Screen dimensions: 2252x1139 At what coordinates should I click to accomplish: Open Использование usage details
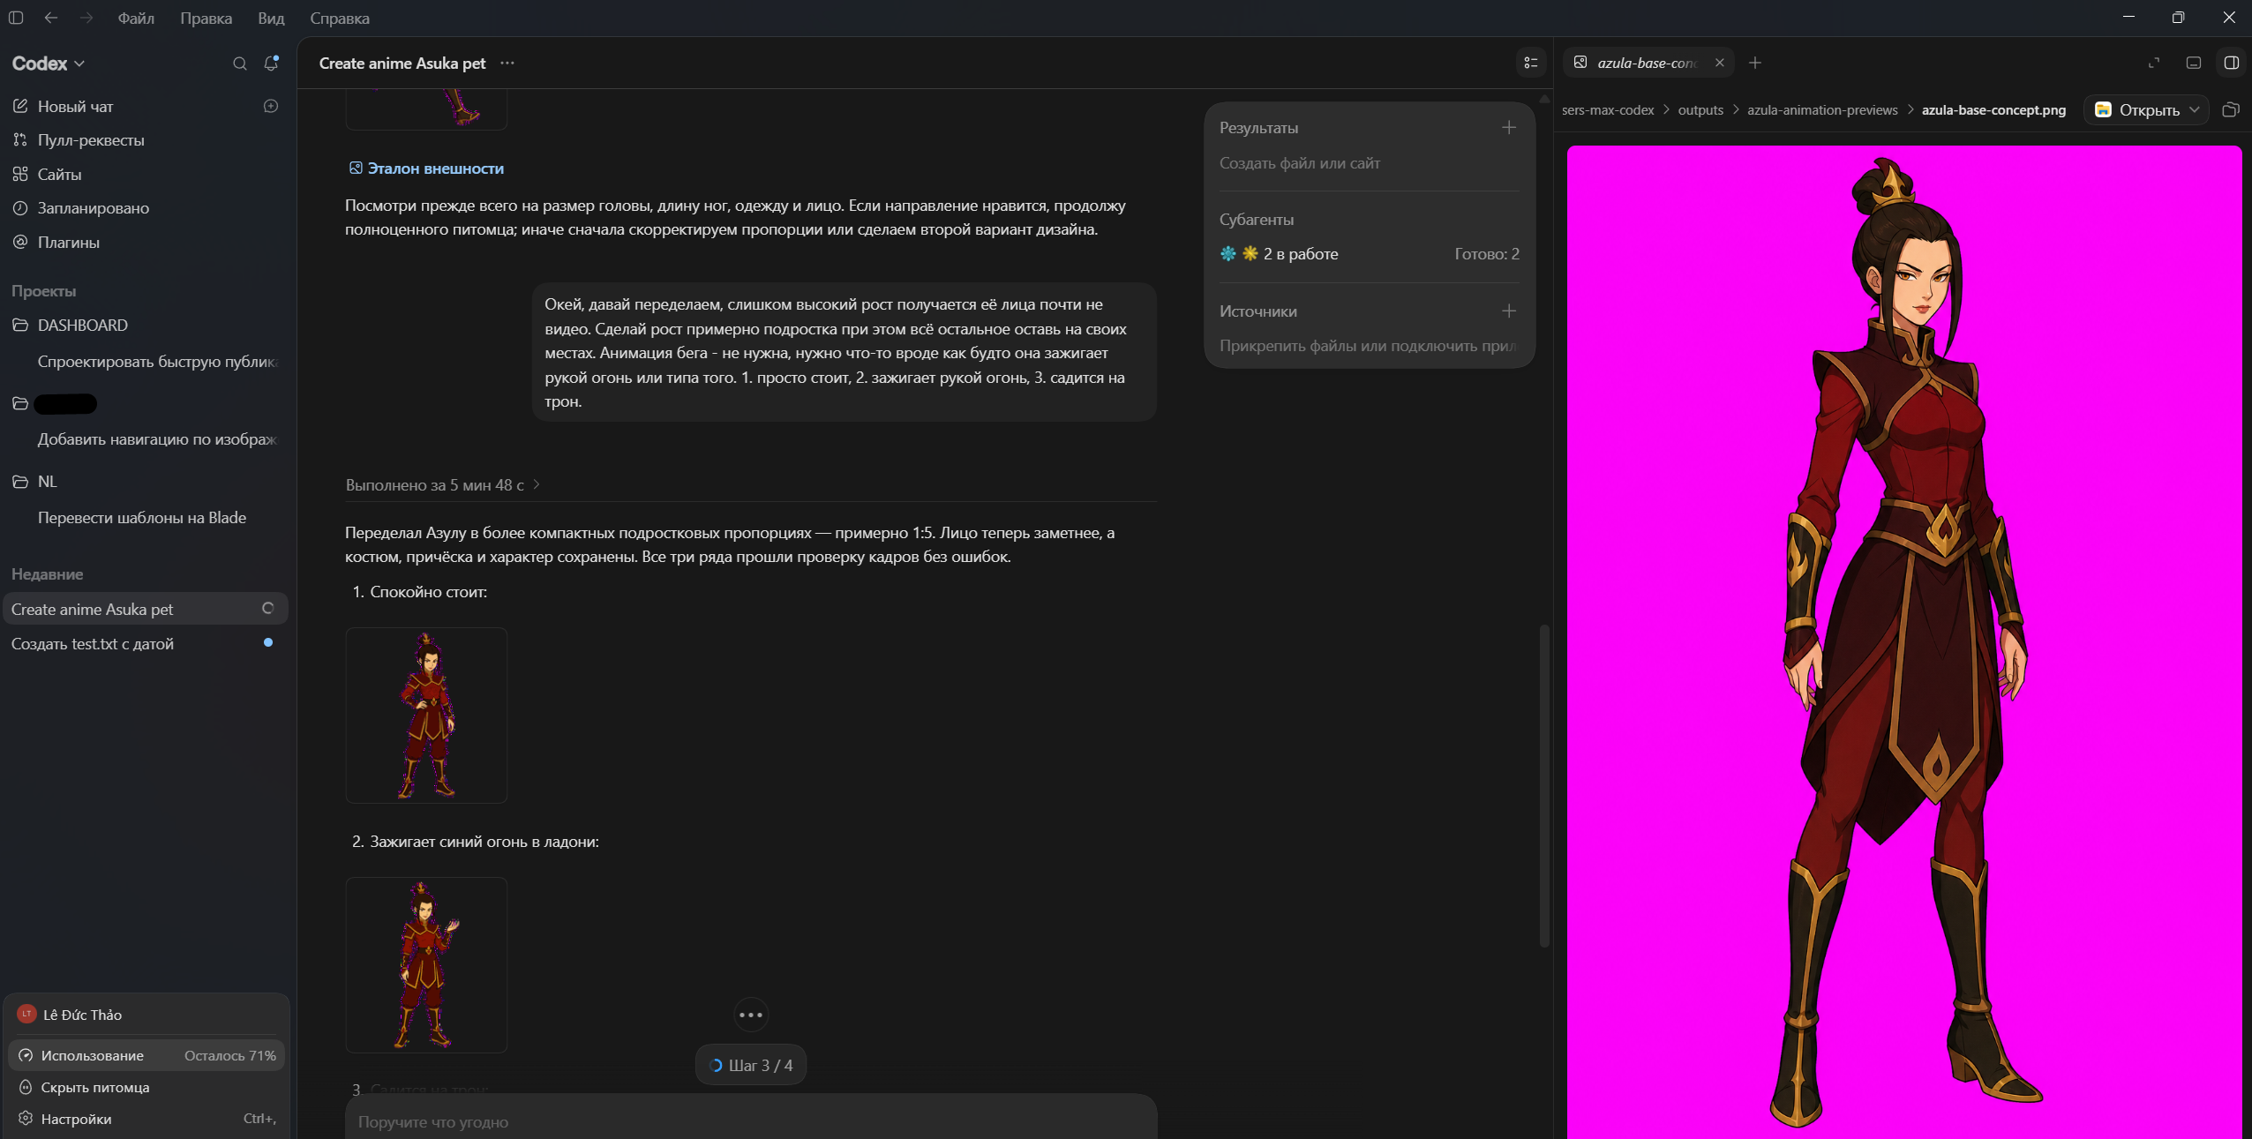pyautogui.click(x=146, y=1055)
